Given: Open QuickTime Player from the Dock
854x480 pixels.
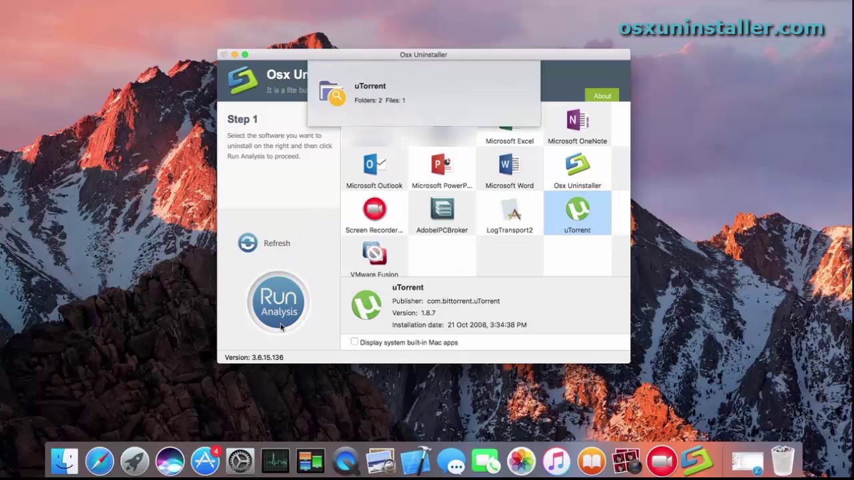Looking at the screenshot, I should pos(346,461).
